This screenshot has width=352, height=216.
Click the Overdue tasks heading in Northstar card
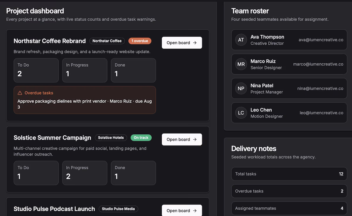pos(39,93)
